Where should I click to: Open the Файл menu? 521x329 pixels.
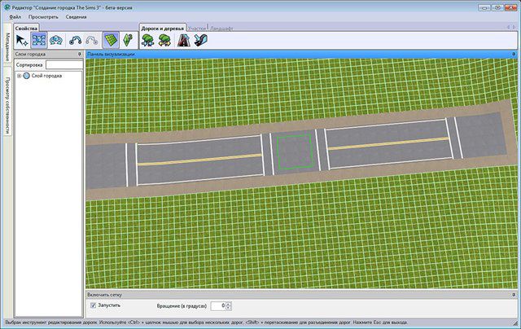(15, 16)
